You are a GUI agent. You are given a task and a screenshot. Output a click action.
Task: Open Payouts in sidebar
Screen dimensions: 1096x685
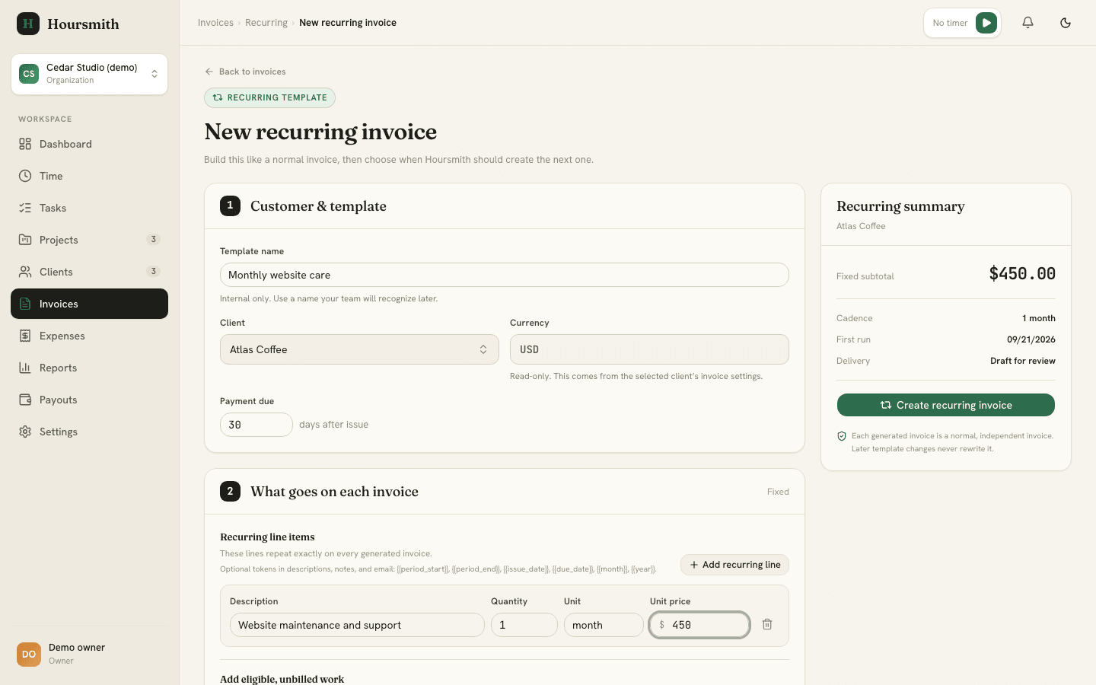89,400
